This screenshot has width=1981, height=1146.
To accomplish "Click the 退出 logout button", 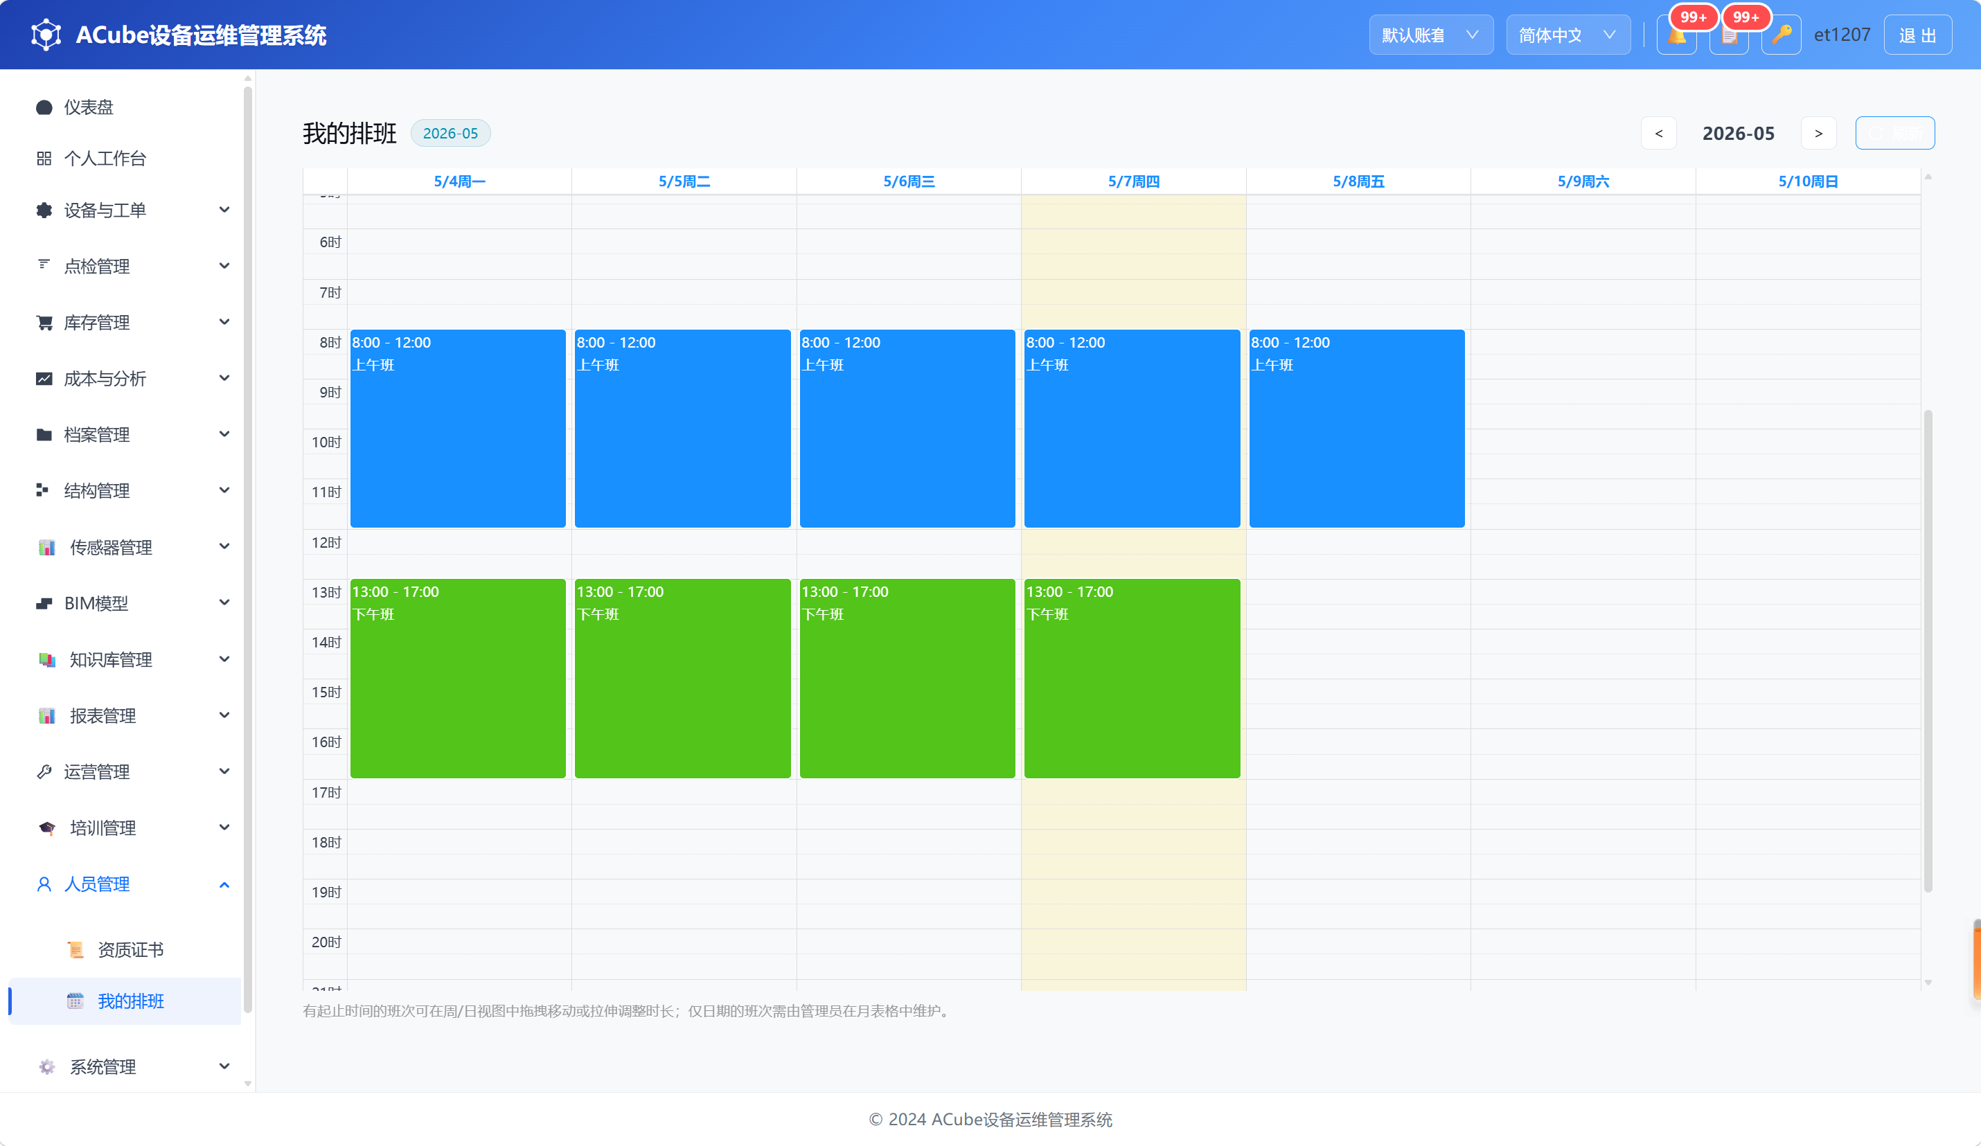I will pos(1917,35).
